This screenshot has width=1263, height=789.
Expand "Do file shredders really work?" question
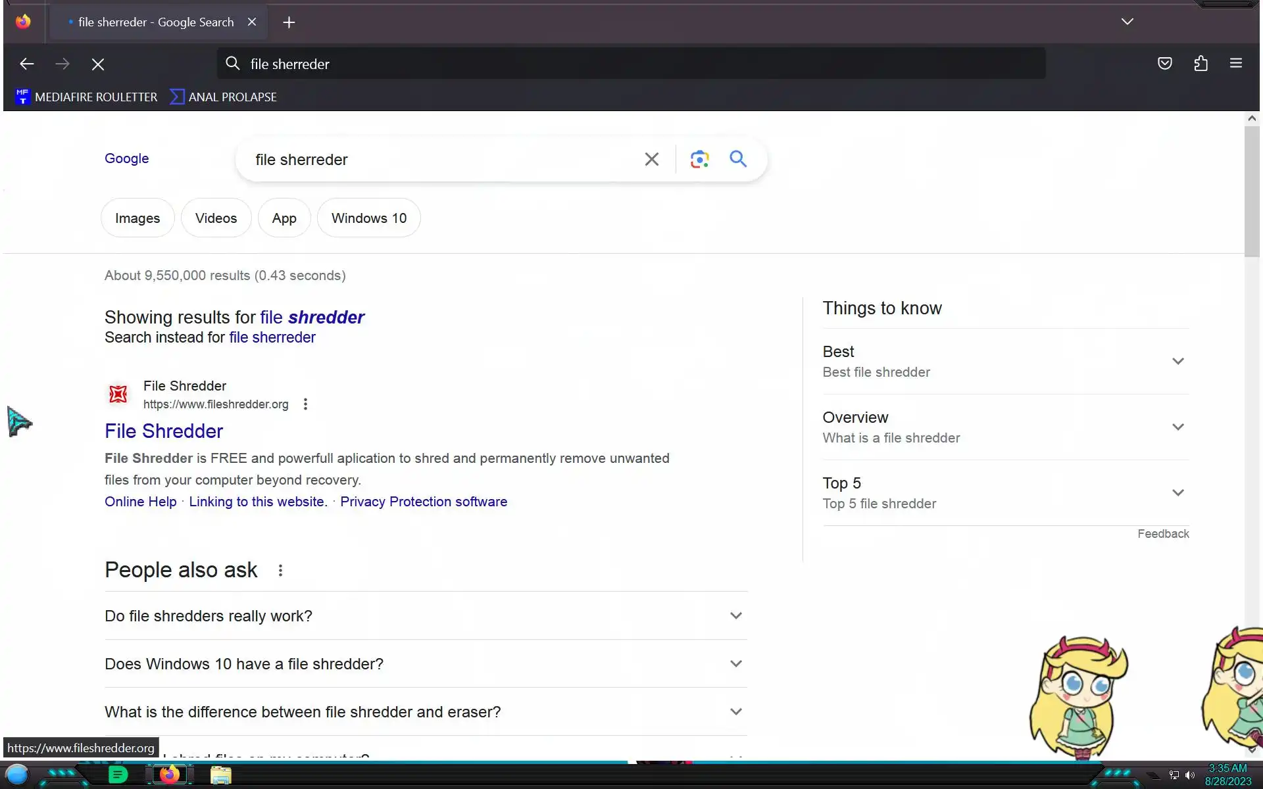(735, 616)
